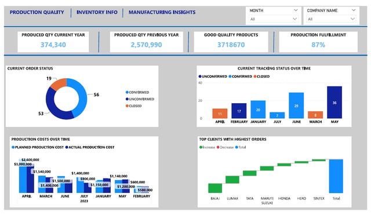Open the Company Name 'All' dropdown
The image size is (371, 215).
coord(331,19)
